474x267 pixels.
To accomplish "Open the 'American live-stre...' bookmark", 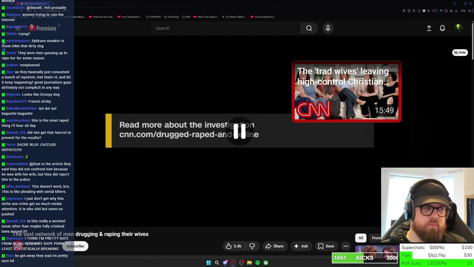I will [x=101, y=17].
